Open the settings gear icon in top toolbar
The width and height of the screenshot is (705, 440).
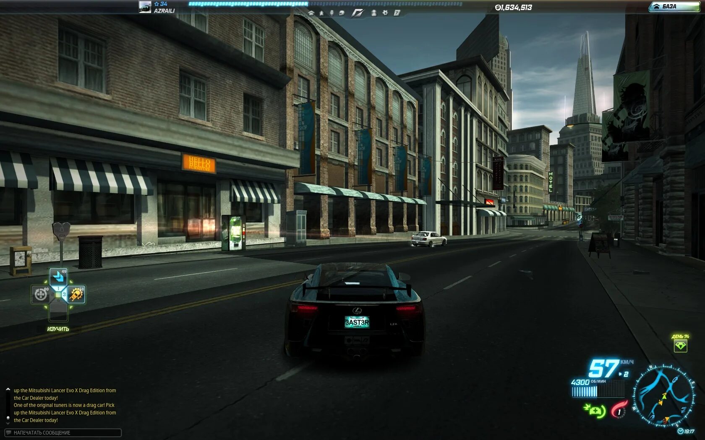pos(385,13)
